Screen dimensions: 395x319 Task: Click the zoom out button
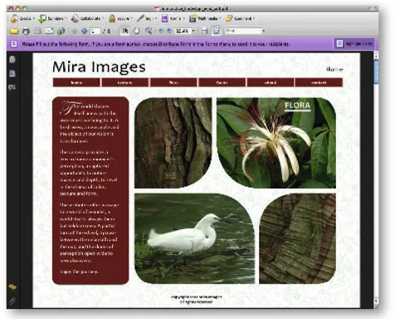(161, 31)
